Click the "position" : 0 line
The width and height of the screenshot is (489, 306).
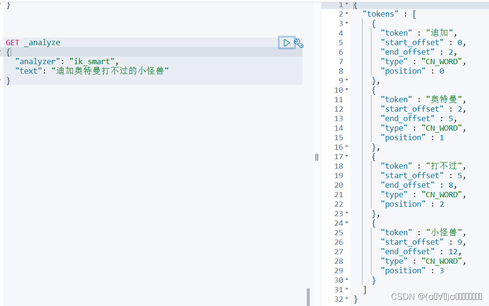pyautogui.click(x=412, y=71)
